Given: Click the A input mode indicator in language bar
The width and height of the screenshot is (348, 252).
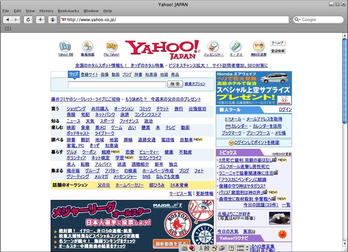Looking at the screenshot, I should click(201, 248).
